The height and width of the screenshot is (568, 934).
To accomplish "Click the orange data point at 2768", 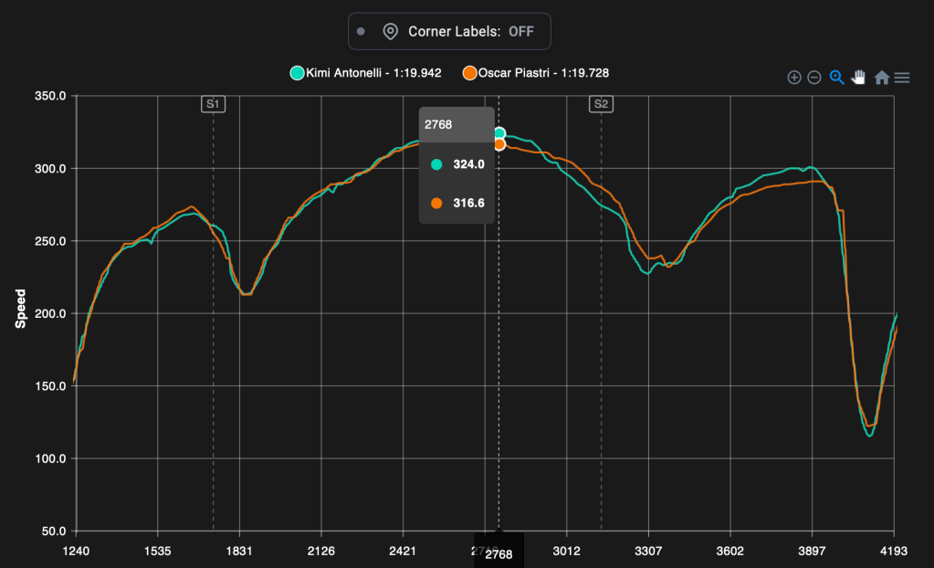I will click(499, 144).
